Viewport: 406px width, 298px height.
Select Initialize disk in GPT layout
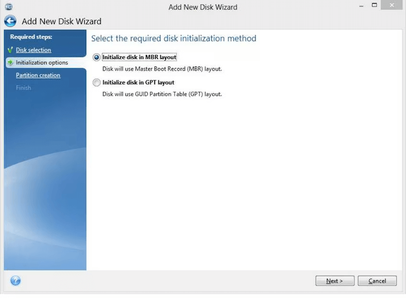point(96,82)
